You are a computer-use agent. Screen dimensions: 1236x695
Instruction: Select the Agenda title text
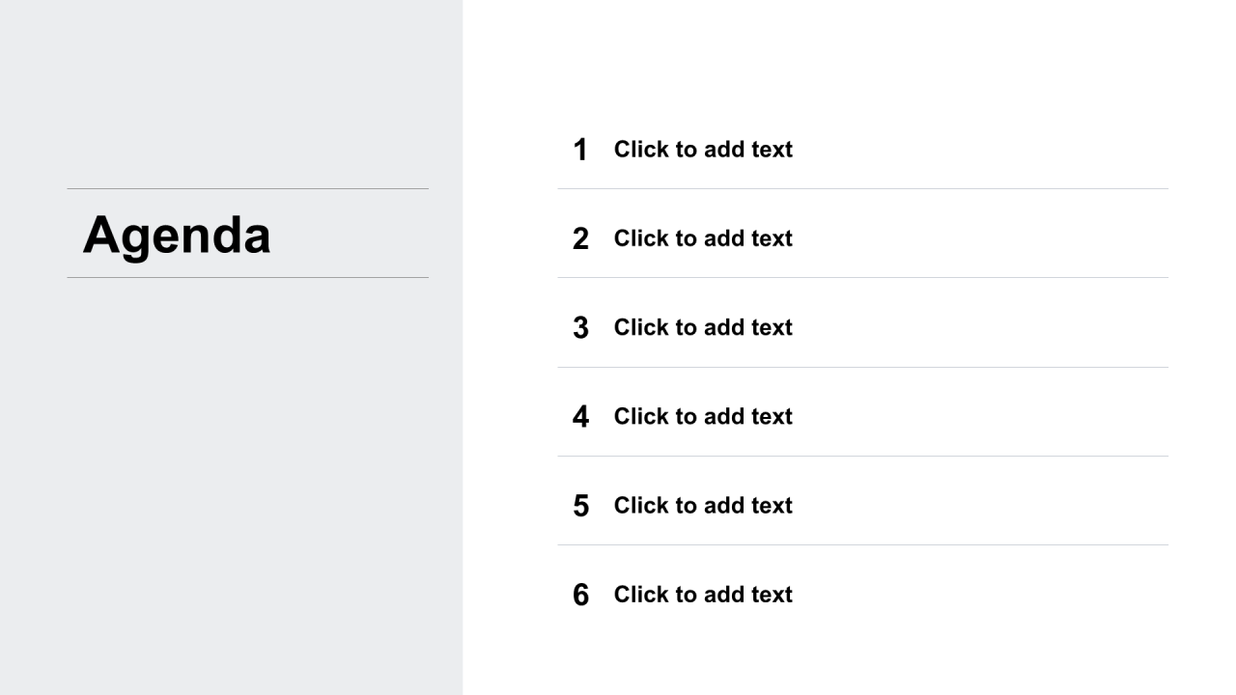tap(177, 235)
